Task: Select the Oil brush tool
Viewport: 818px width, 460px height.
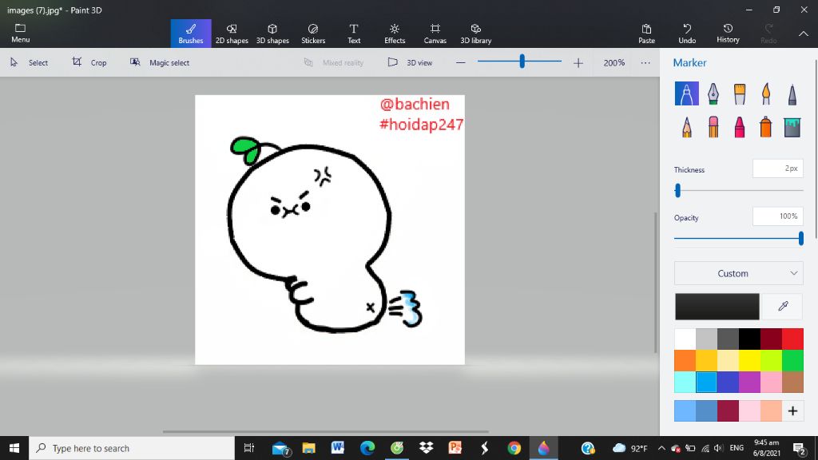Action: pos(740,93)
